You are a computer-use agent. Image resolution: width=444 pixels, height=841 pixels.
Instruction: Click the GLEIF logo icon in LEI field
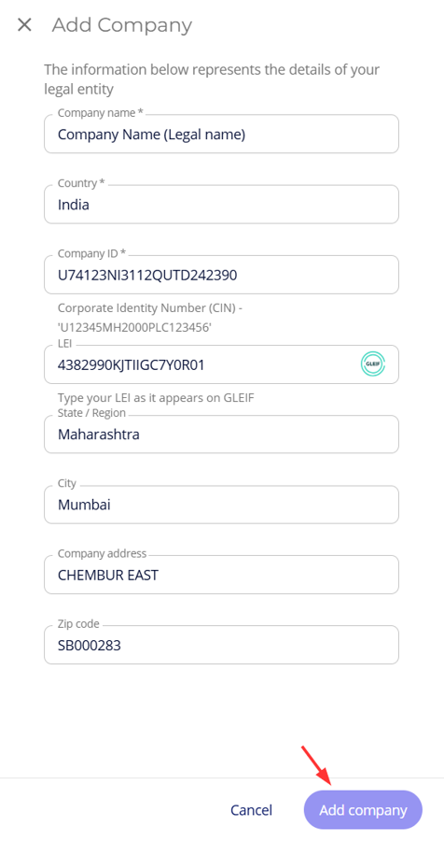(373, 364)
